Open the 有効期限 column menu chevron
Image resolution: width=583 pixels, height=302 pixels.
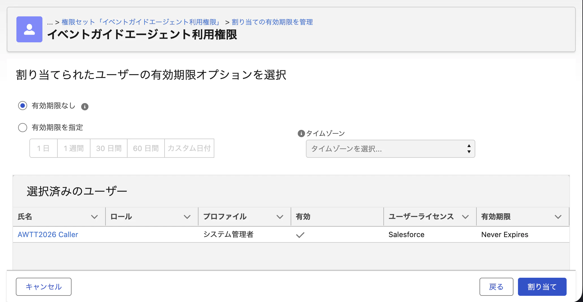[x=558, y=217]
